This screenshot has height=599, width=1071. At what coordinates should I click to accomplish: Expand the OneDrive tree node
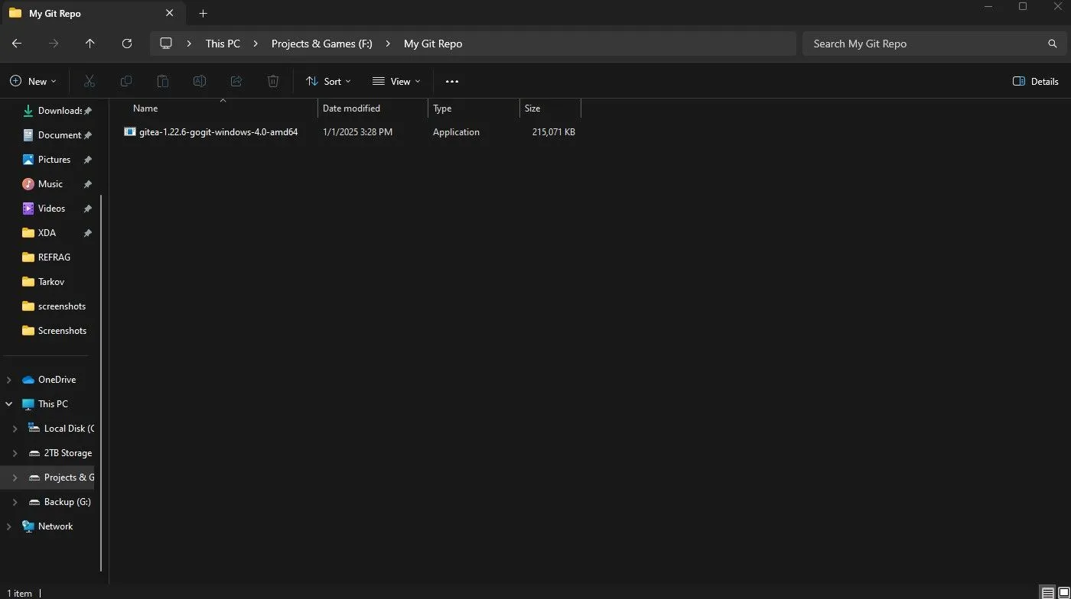coord(9,380)
